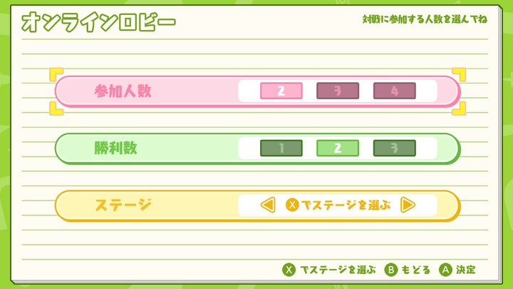Click the もどる back label
The height and width of the screenshot is (289, 513).
(x=416, y=270)
